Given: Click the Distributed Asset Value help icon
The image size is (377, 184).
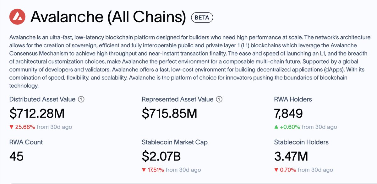Looking at the screenshot, I should [x=81, y=99].
